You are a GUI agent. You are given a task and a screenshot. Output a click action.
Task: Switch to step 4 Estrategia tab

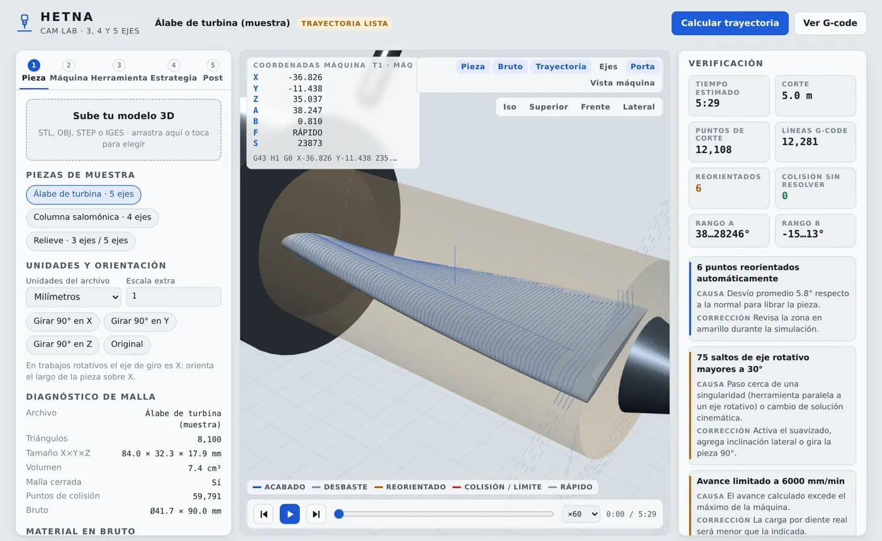[174, 72]
